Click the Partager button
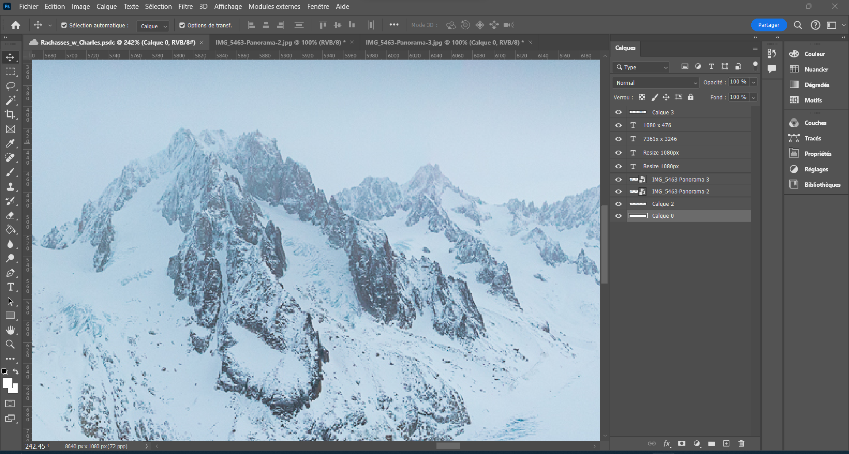Image resolution: width=849 pixels, height=454 pixels. 769,25
